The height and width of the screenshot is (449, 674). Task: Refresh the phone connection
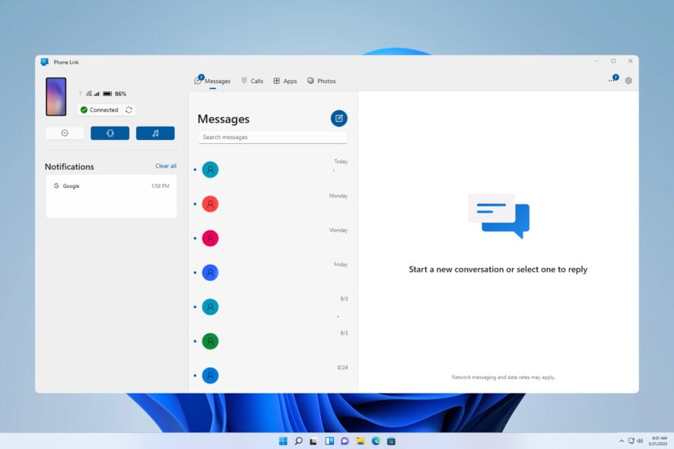click(x=129, y=110)
